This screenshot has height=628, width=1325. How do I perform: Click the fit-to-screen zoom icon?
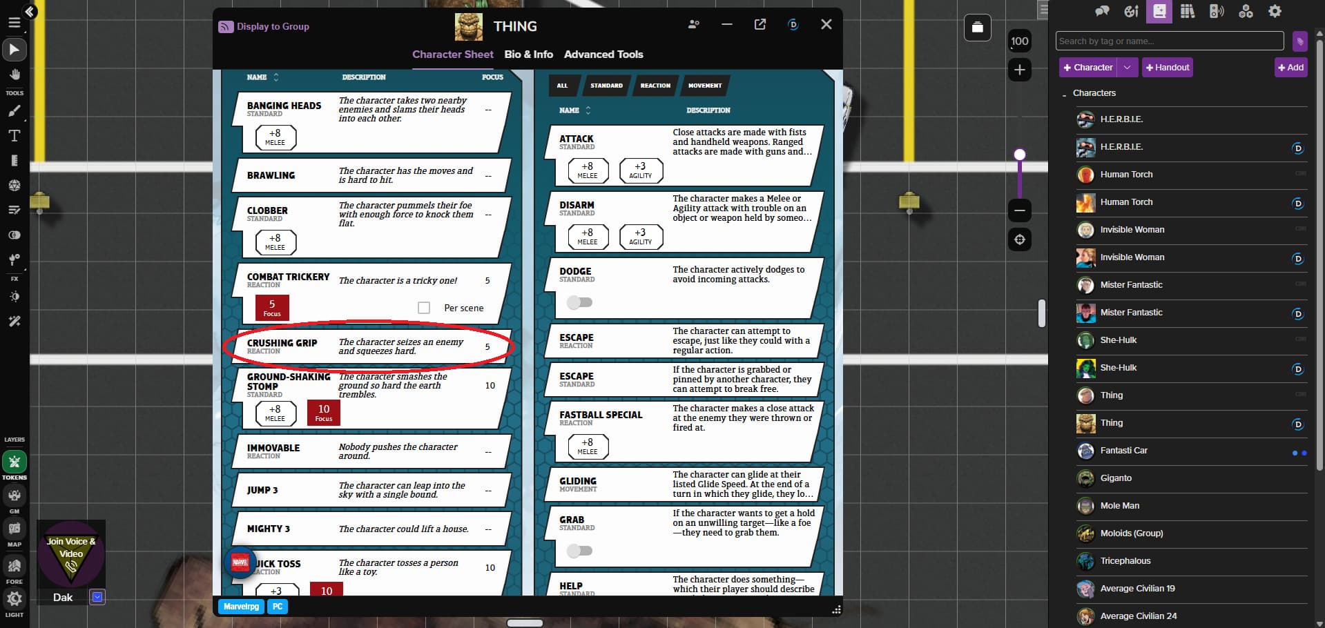[1019, 239]
